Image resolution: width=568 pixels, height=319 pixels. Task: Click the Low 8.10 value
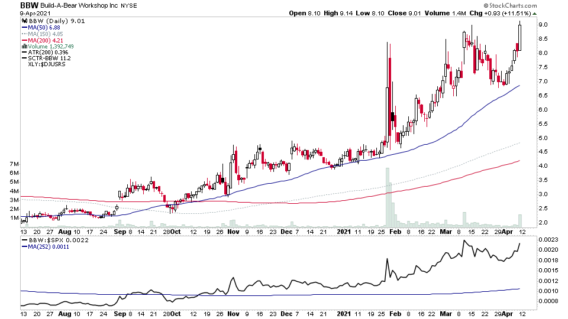370,13
